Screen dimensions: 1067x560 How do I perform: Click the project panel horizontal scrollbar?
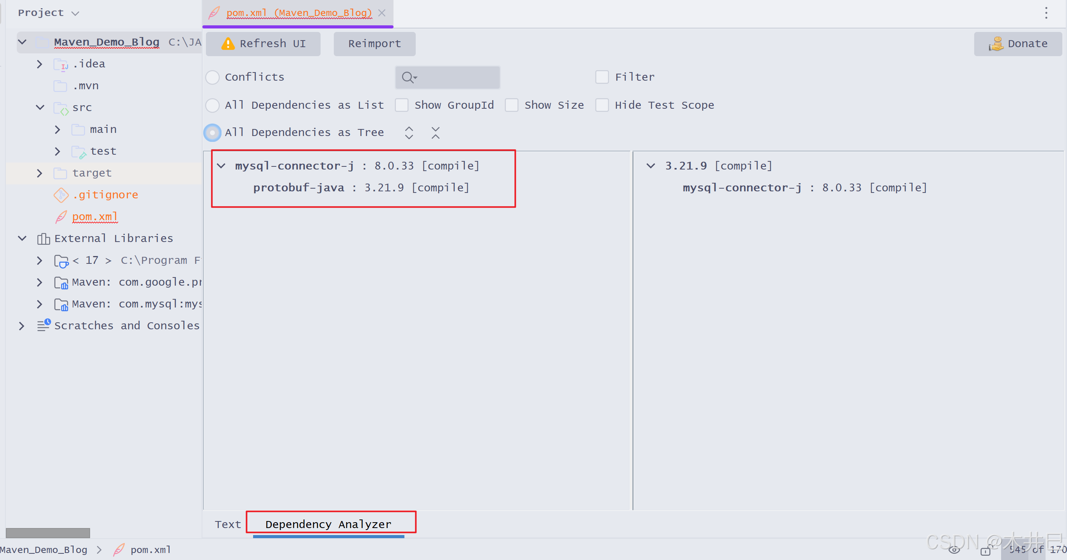click(x=48, y=533)
